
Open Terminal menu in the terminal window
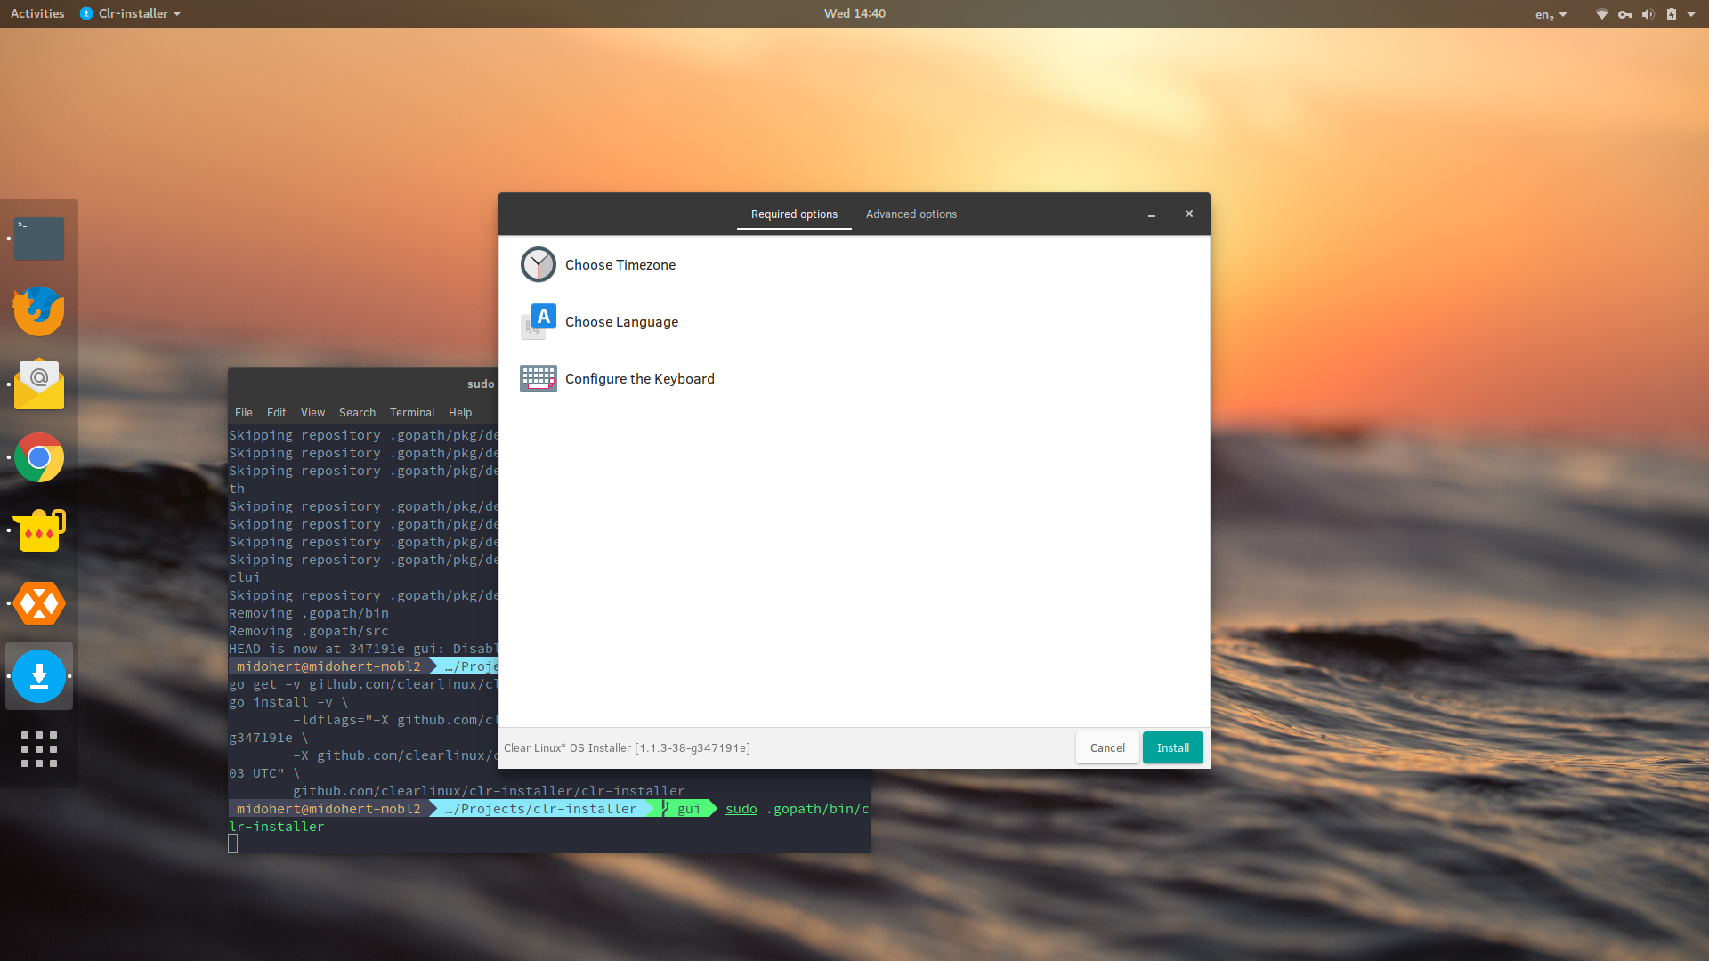412,413
